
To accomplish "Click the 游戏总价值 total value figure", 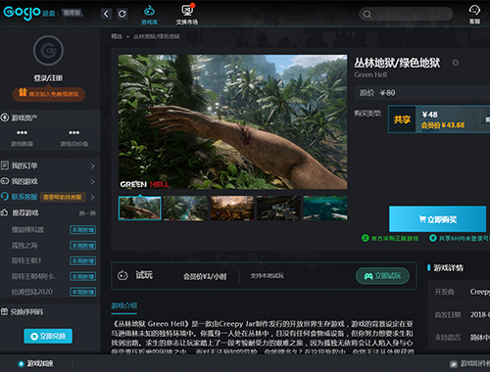I will [74, 132].
